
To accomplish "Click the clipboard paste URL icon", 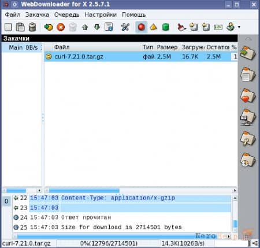I will click(x=20, y=27).
